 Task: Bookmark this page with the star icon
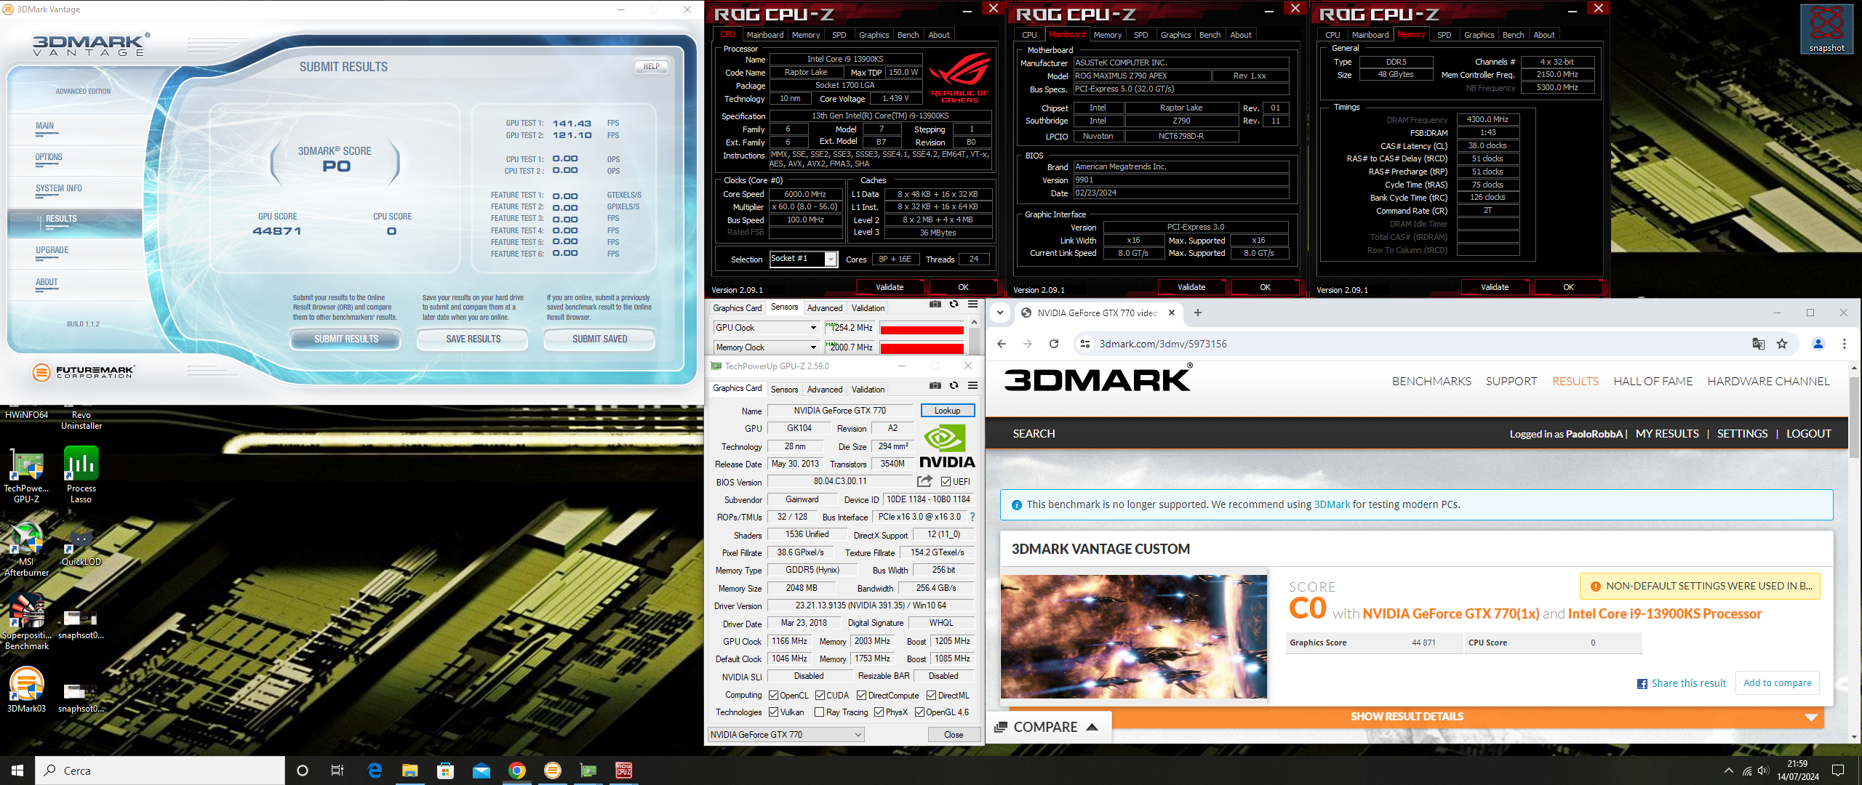click(x=1782, y=344)
